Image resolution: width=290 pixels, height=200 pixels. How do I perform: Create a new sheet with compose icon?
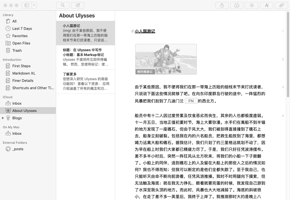coord(78,5)
